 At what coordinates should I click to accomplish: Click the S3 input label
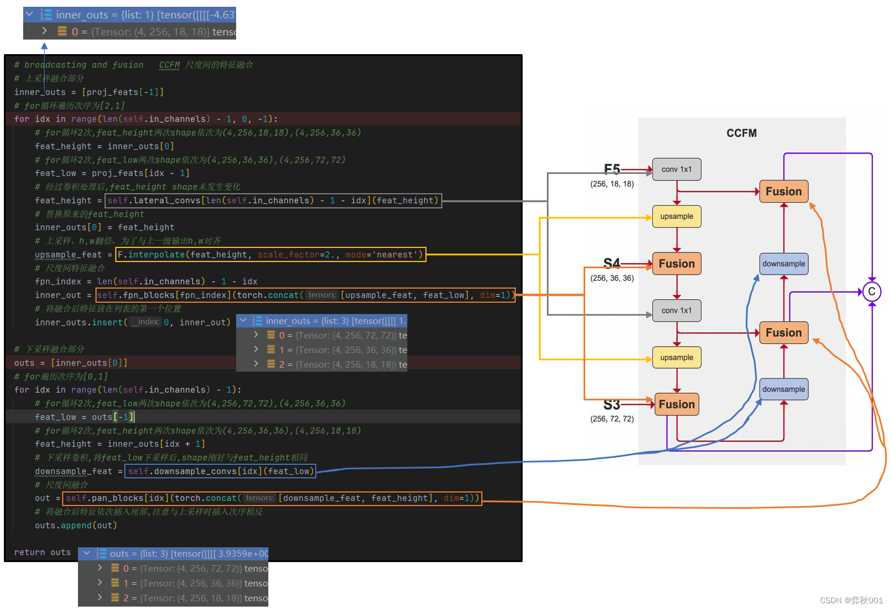coord(611,404)
